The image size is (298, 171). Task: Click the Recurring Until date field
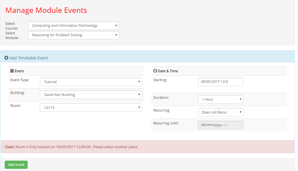pyautogui.click(x=220, y=125)
